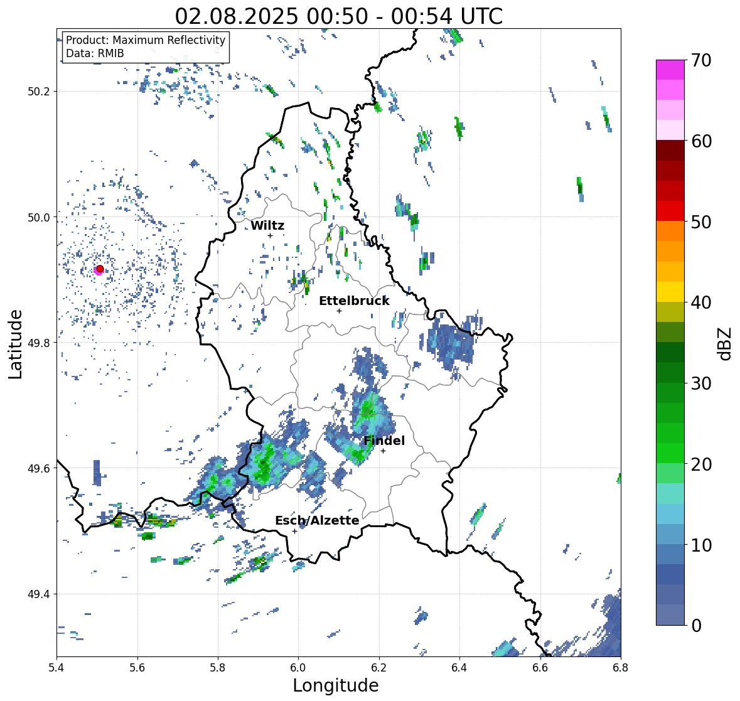Click the Findel station label

(x=384, y=441)
